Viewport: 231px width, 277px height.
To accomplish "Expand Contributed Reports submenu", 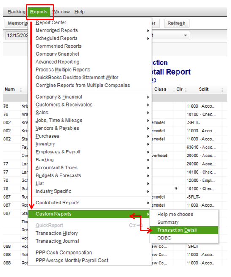I will (90, 203).
